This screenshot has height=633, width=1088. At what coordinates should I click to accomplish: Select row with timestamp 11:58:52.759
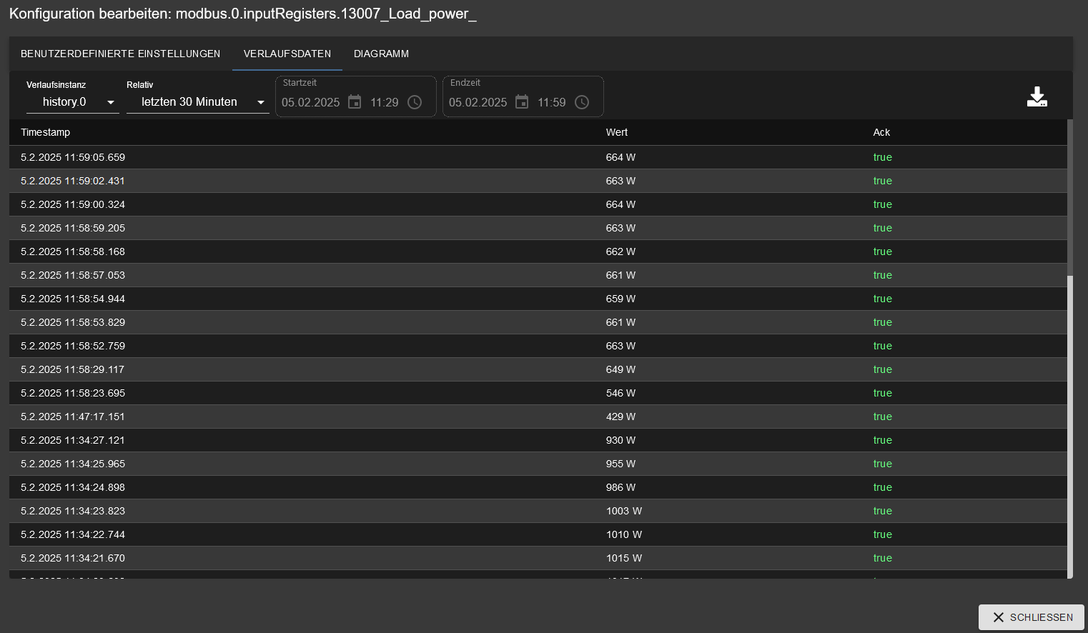pyautogui.click(x=538, y=346)
